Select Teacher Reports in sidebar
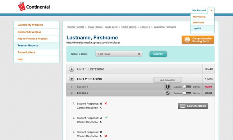 click(x=28, y=45)
